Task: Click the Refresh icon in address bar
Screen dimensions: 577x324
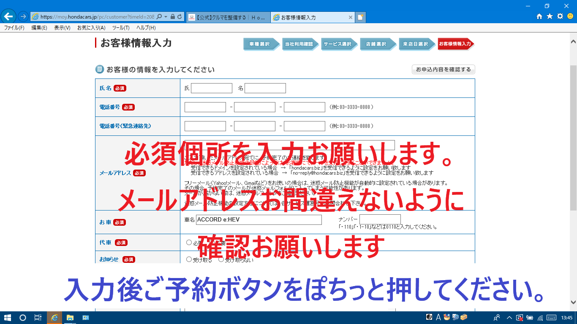Action: (180, 17)
